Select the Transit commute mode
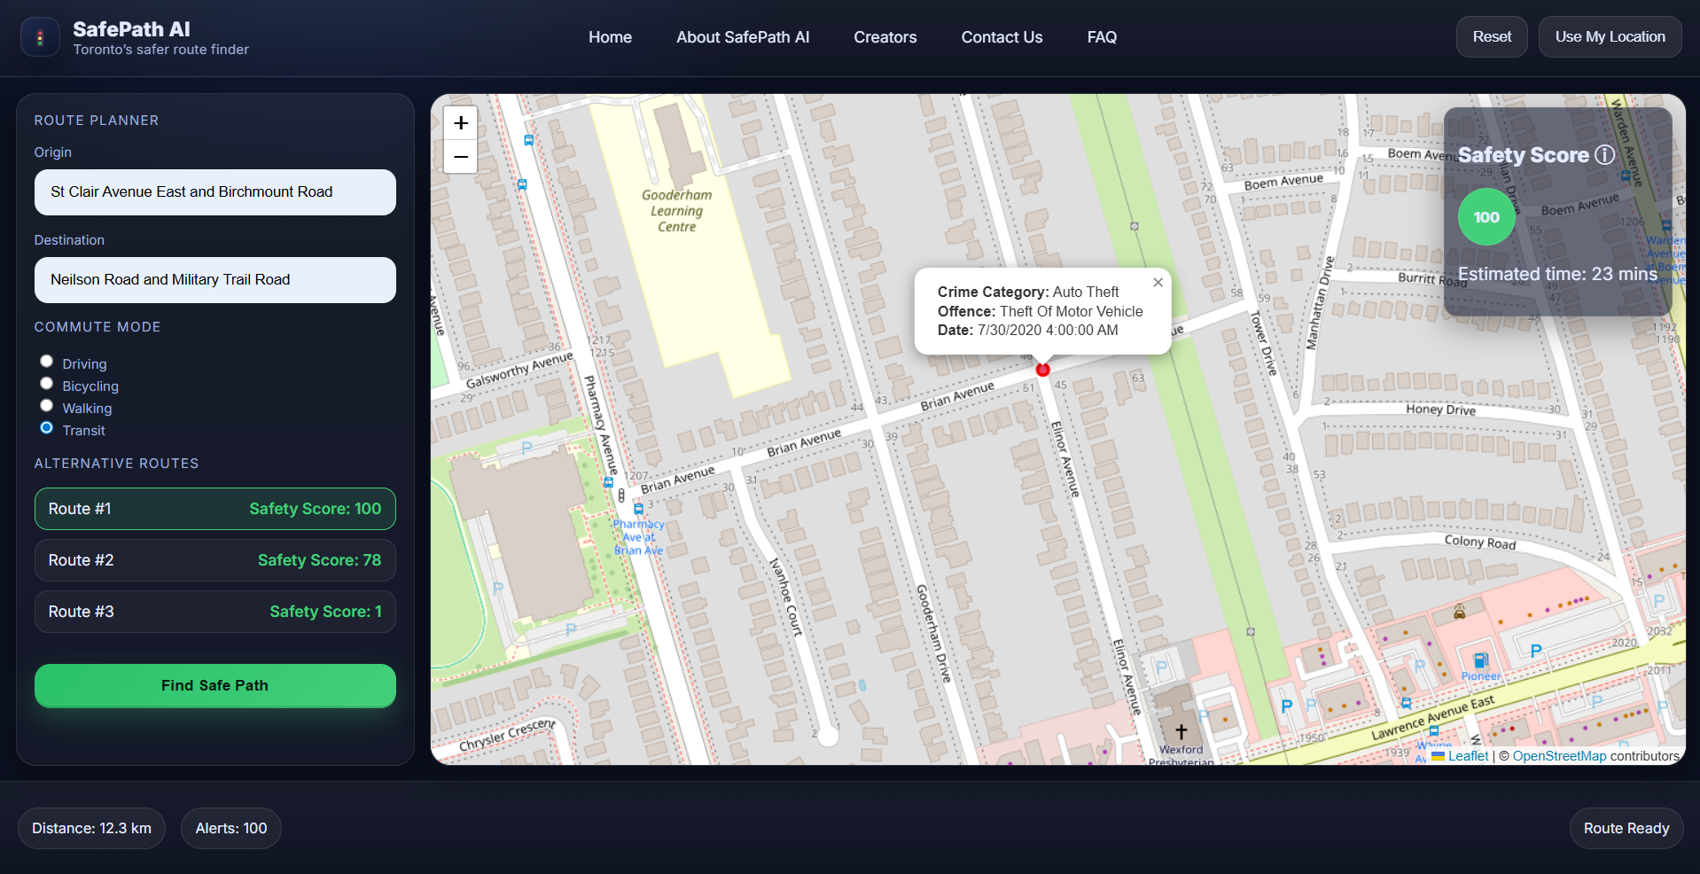The width and height of the screenshot is (1700, 874). [47, 427]
